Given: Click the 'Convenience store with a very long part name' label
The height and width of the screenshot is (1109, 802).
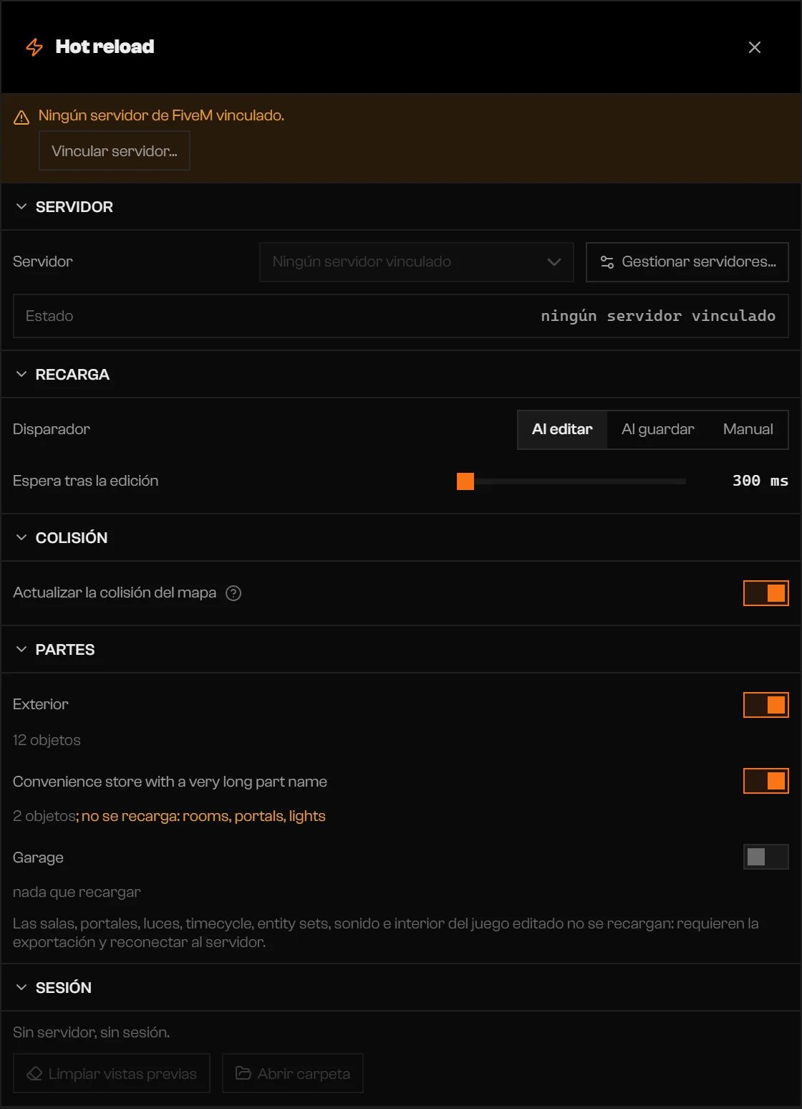Looking at the screenshot, I should [x=170, y=782].
